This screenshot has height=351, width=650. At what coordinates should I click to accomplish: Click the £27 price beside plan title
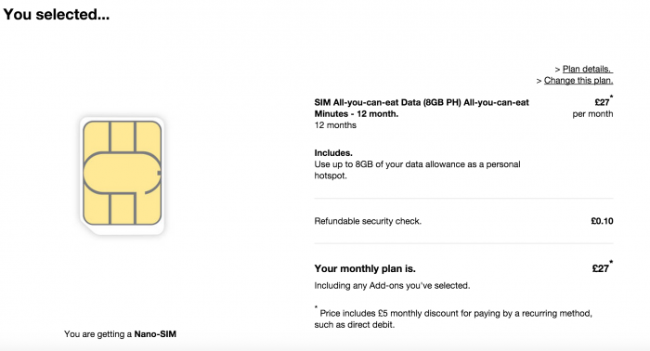(604, 101)
